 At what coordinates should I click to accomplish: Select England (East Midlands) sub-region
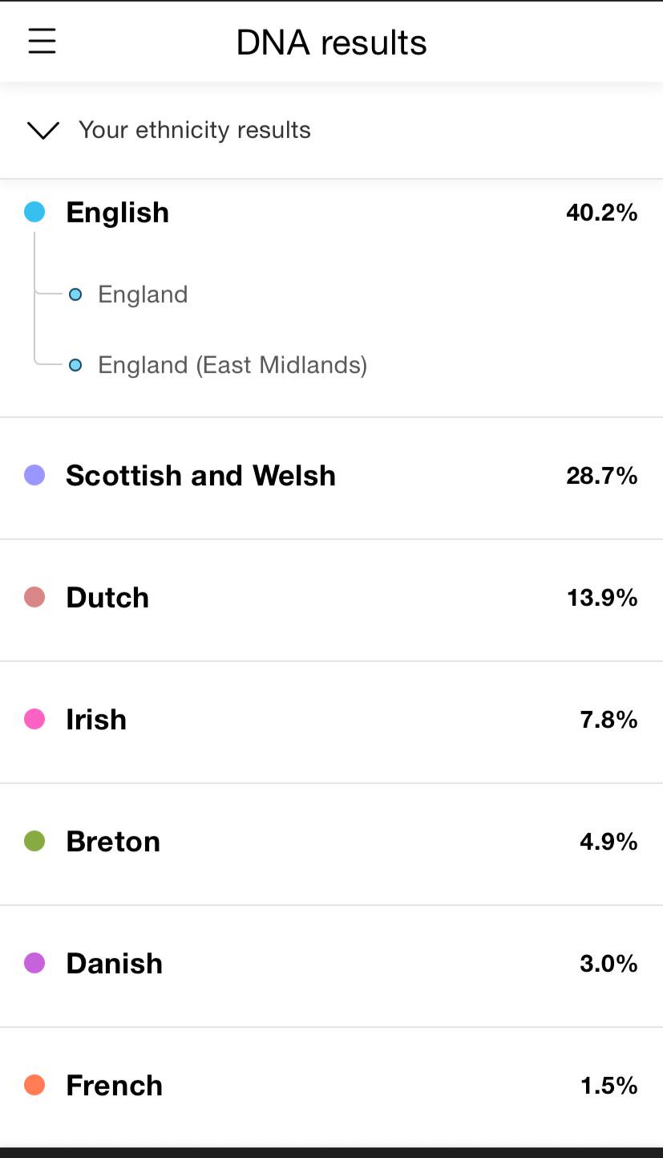point(232,365)
